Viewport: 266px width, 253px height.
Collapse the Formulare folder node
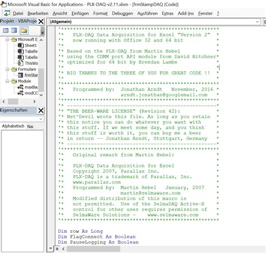[x=7, y=69]
